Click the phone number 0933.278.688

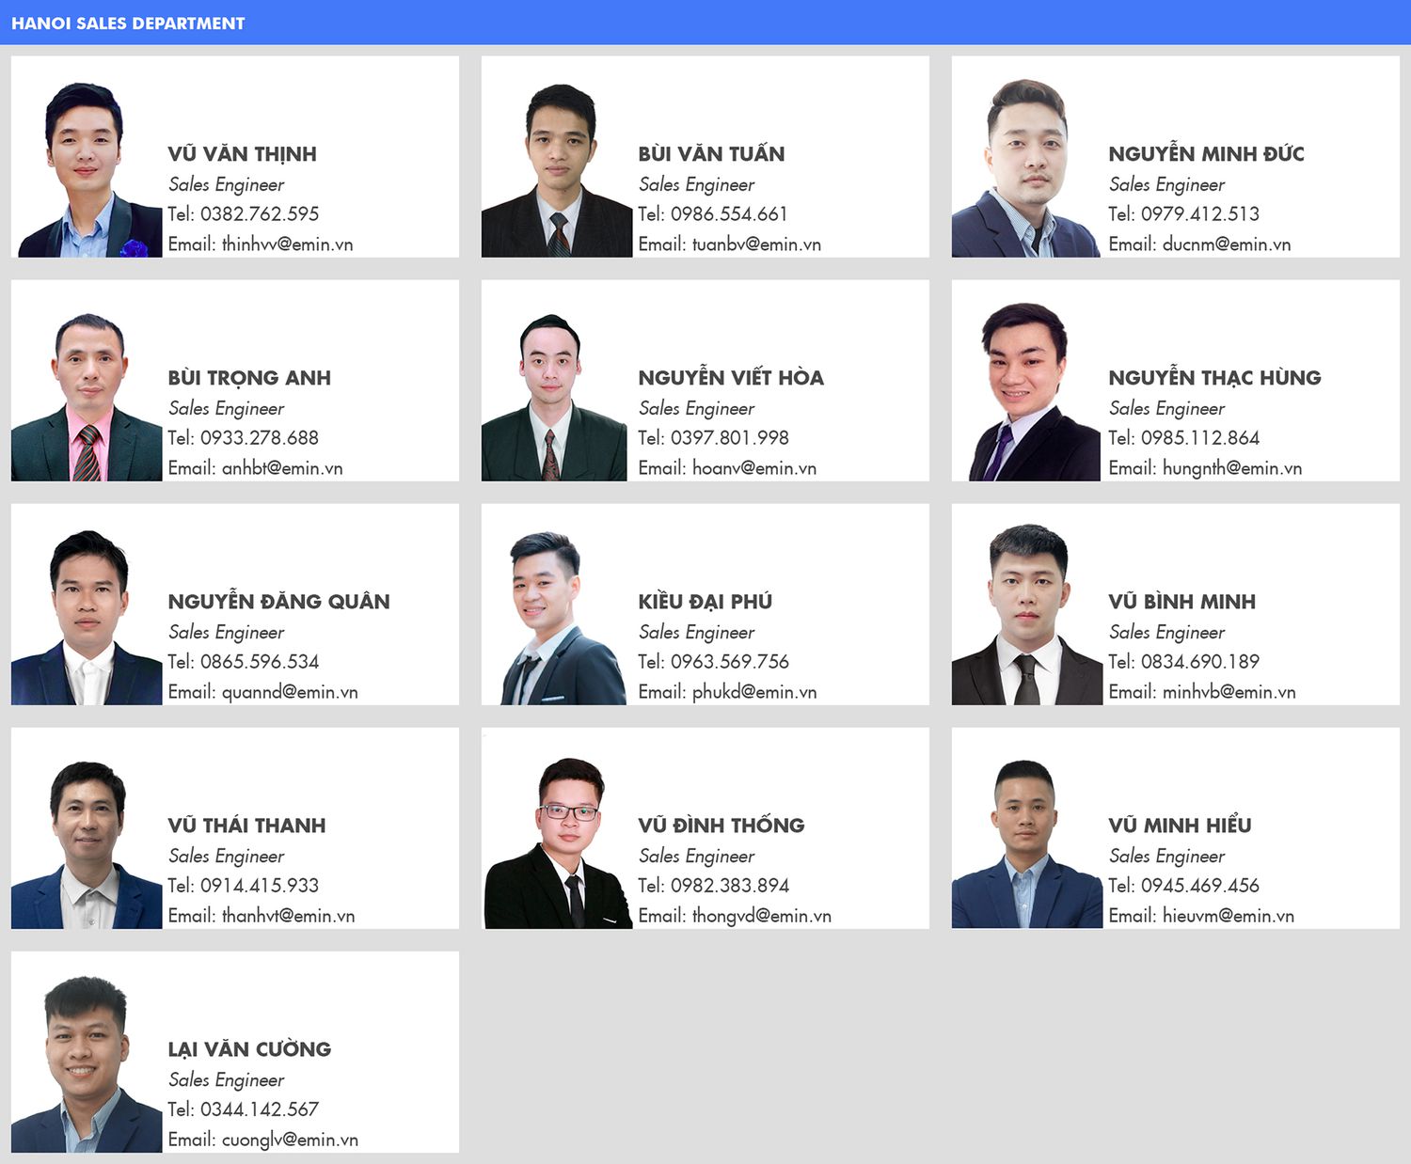coord(260,438)
